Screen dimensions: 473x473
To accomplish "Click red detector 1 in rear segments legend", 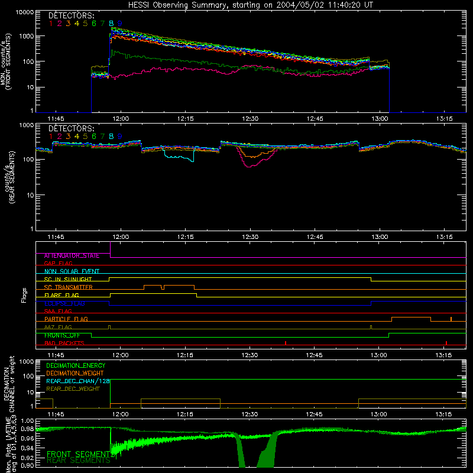I will 51,137.
